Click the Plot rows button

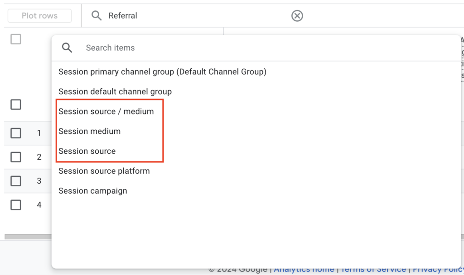click(x=39, y=15)
